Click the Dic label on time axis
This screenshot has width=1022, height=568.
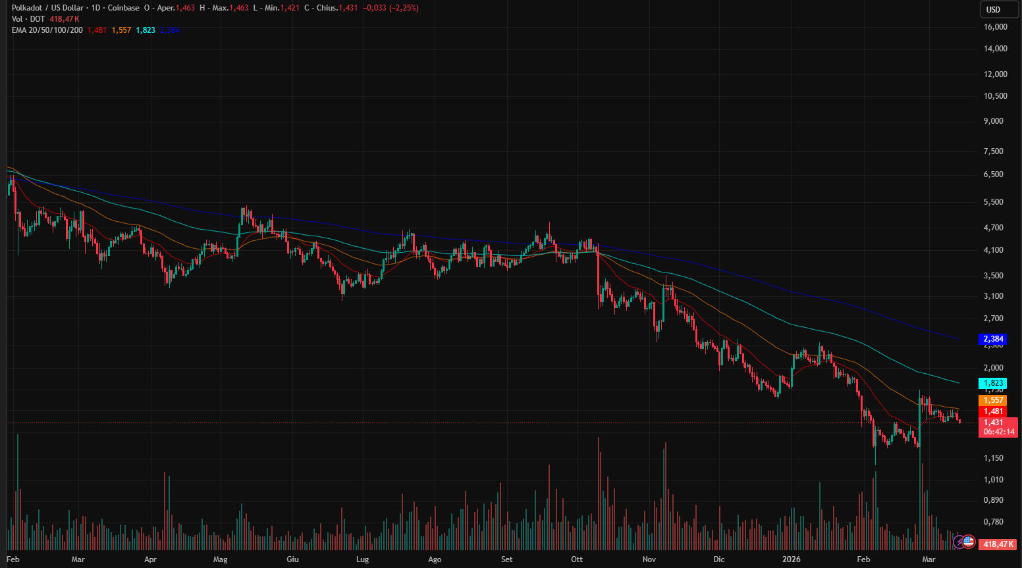pyautogui.click(x=719, y=559)
